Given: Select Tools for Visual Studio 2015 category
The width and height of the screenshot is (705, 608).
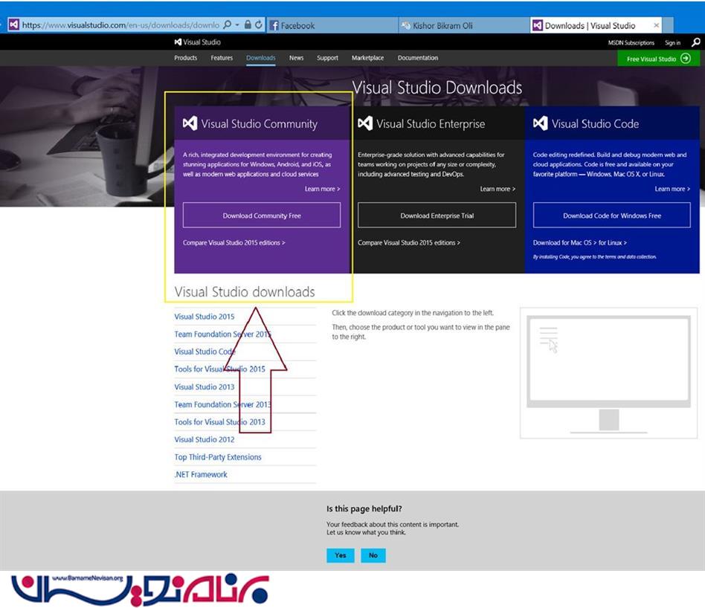Looking at the screenshot, I should (220, 369).
